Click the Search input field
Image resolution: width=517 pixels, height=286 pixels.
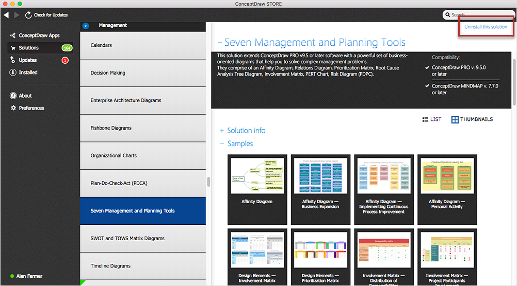478,15
